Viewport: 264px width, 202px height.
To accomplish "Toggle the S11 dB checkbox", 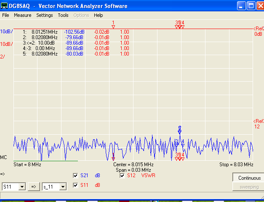I will click(76, 185).
